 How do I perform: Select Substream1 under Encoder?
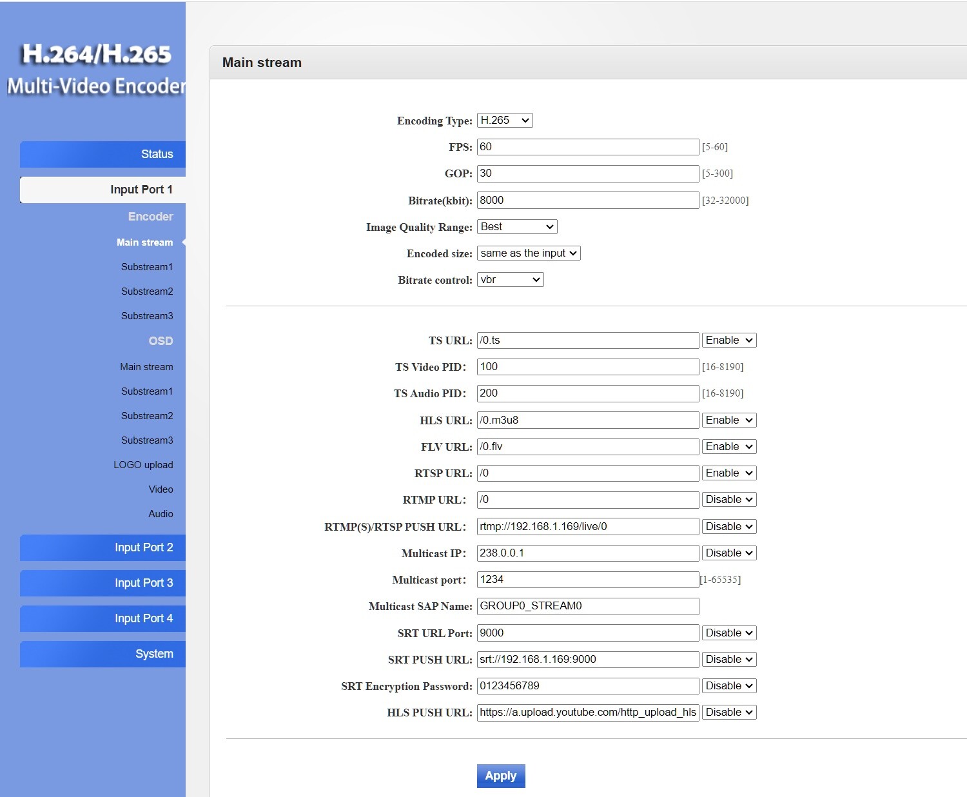(147, 267)
